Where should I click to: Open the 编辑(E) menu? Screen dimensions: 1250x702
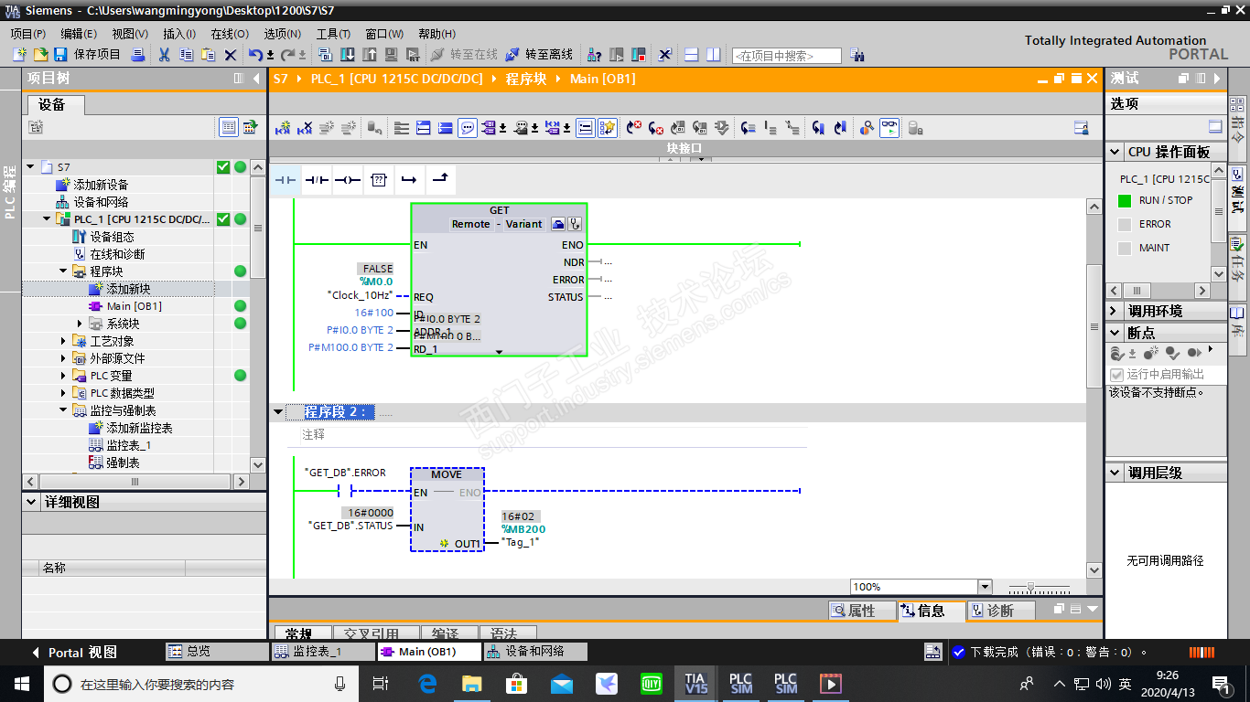pos(79,34)
